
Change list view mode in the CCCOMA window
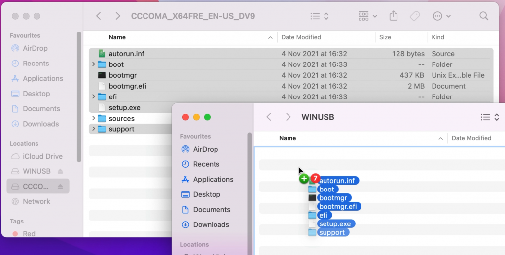pyautogui.click(x=320, y=16)
